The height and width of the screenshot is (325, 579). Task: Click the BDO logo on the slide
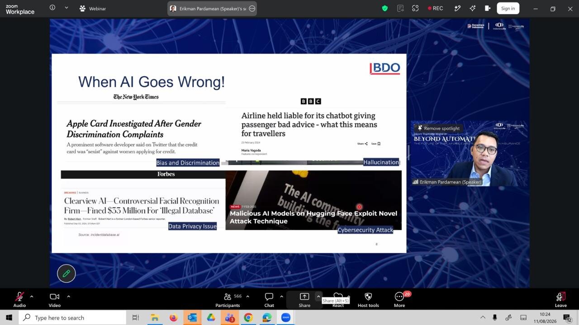[x=385, y=68]
